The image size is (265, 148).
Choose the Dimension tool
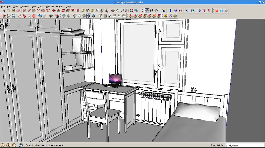click(88, 11)
